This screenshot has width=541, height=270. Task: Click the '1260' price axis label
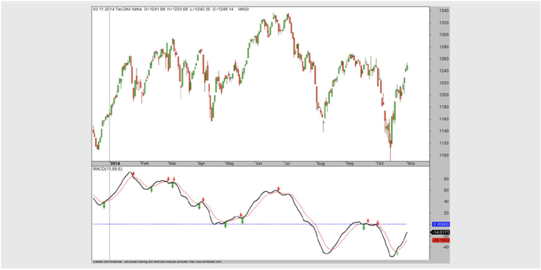(444, 59)
